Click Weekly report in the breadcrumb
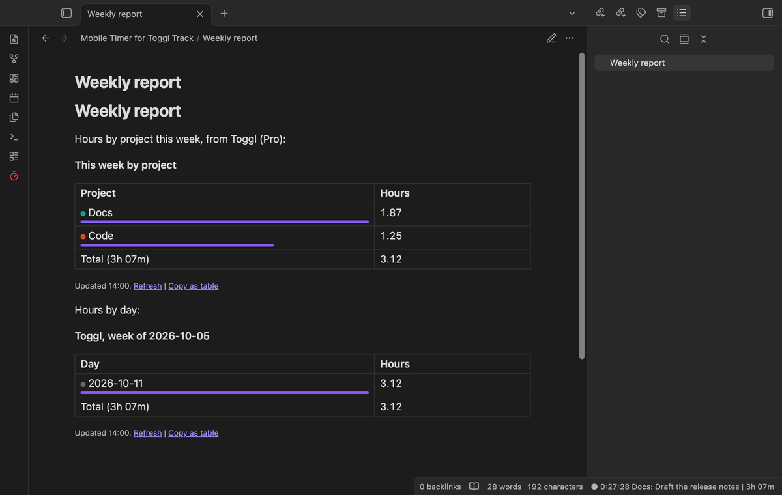 click(x=230, y=38)
